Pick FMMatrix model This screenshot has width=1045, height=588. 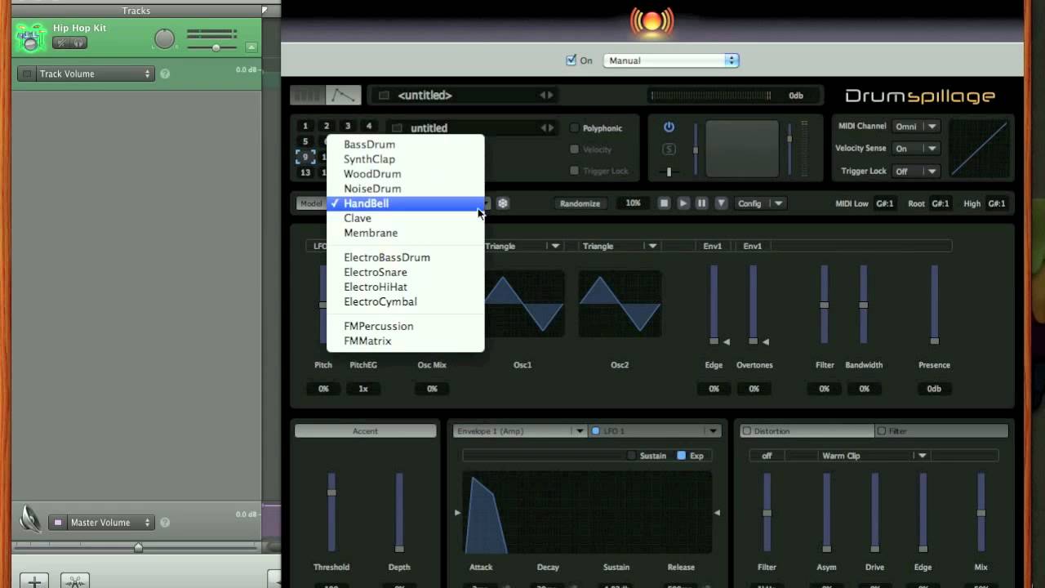coord(406,341)
